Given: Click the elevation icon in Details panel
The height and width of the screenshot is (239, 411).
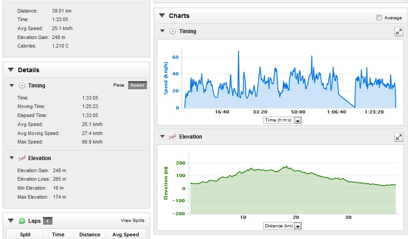Looking at the screenshot, I should click(22, 158).
